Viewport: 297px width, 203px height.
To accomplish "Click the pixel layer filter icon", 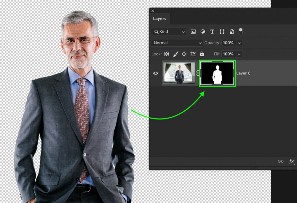I will pyautogui.click(x=193, y=32).
